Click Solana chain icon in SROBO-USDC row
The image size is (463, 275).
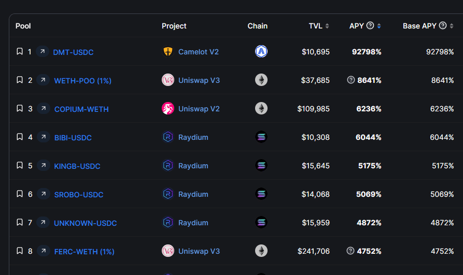pos(261,194)
